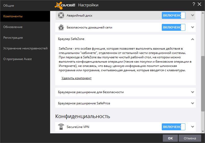Expand Браузерное расширение для безопасности

[x=192, y=92]
